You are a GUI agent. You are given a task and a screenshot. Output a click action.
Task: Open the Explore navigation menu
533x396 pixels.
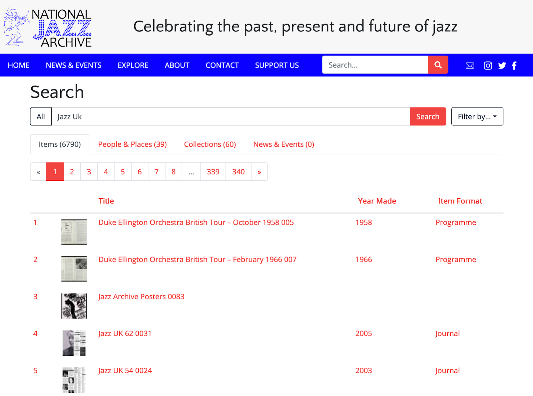[133, 65]
